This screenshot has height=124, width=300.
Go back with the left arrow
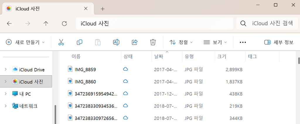pos(9,24)
